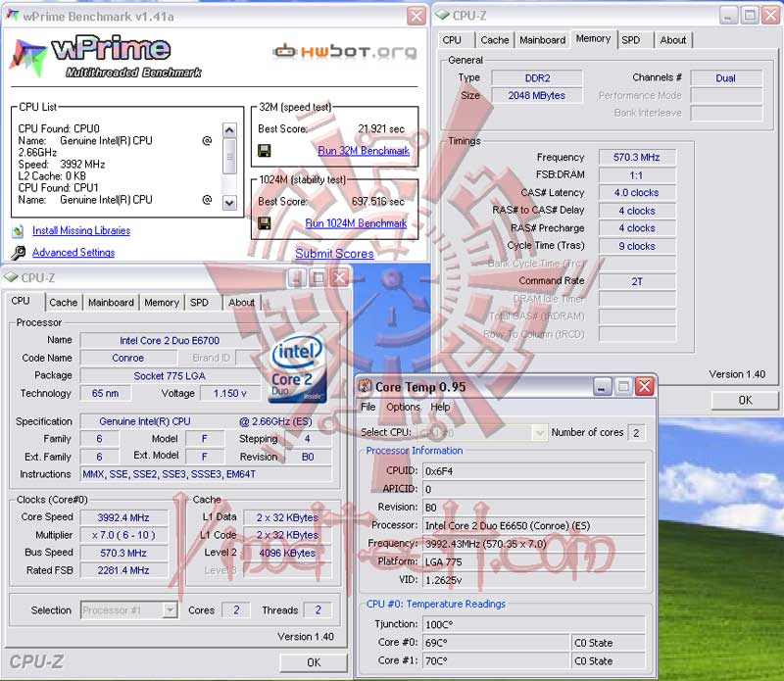Screen dimensions: 784x681
Task: Click Submit Scores link
Action: tap(334, 254)
